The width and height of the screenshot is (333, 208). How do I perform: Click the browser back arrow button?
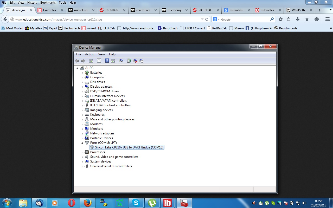5,19
